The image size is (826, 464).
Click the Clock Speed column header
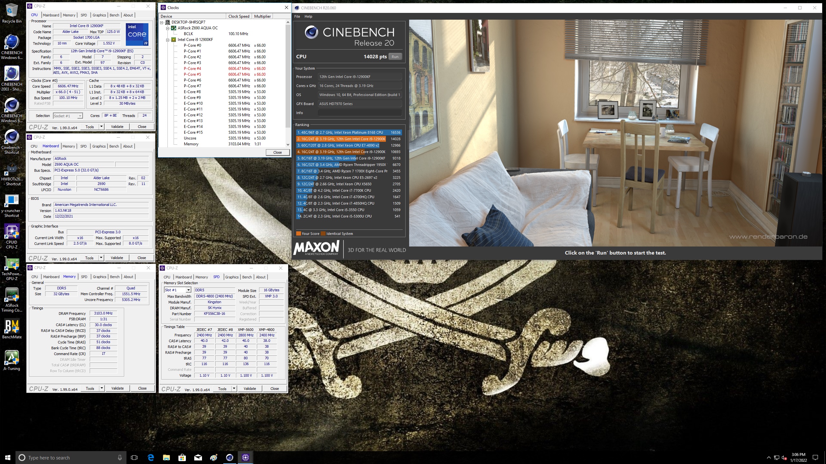pos(239,16)
